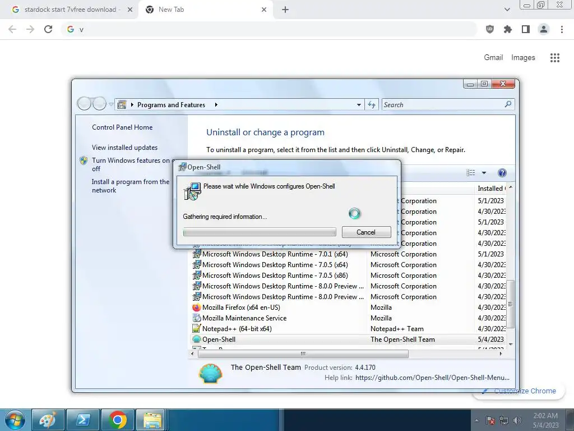Click the Open-Shell shell icon in list
The height and width of the screenshot is (431, 574).
pyautogui.click(x=197, y=340)
